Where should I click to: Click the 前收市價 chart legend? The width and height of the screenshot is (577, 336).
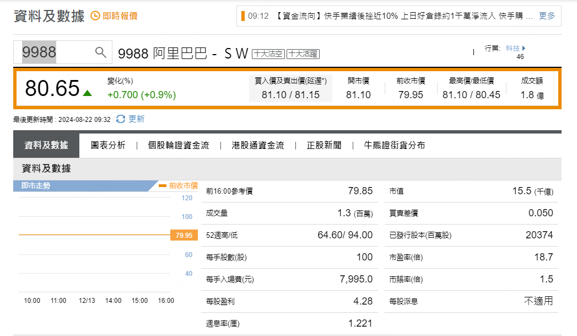179,185
